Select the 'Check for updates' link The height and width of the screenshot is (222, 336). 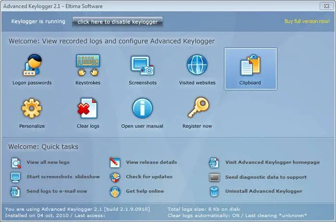[x=149, y=177]
